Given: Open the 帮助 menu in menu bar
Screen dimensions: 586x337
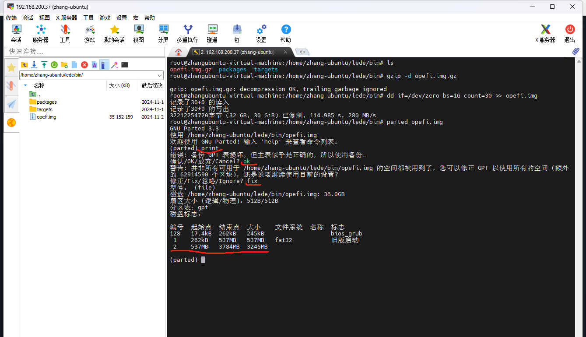Looking at the screenshot, I should click(150, 18).
